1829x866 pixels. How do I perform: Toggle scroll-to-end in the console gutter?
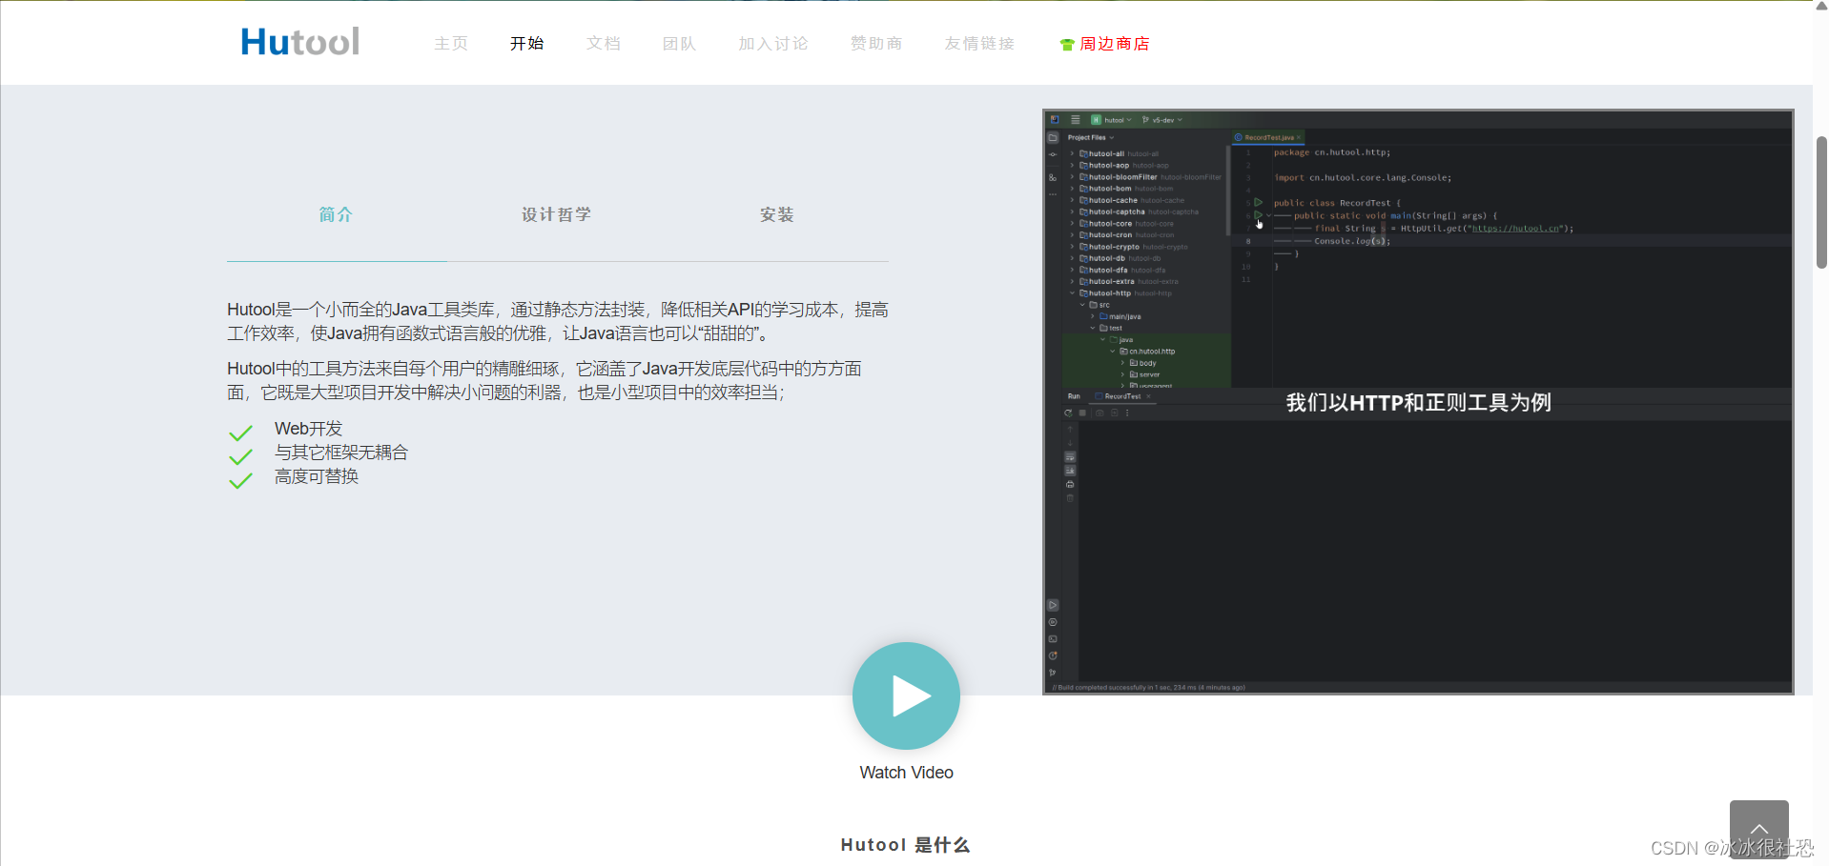click(x=1070, y=471)
